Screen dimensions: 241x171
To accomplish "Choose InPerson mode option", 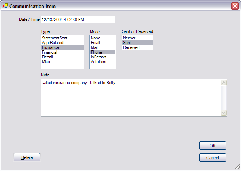I will click(x=103, y=57).
